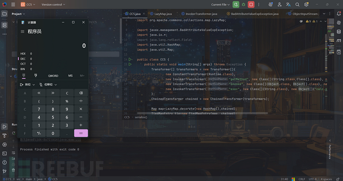Click the green Rerun button in top toolbar
The width and height of the screenshot is (343, 181).
(x=236, y=4)
